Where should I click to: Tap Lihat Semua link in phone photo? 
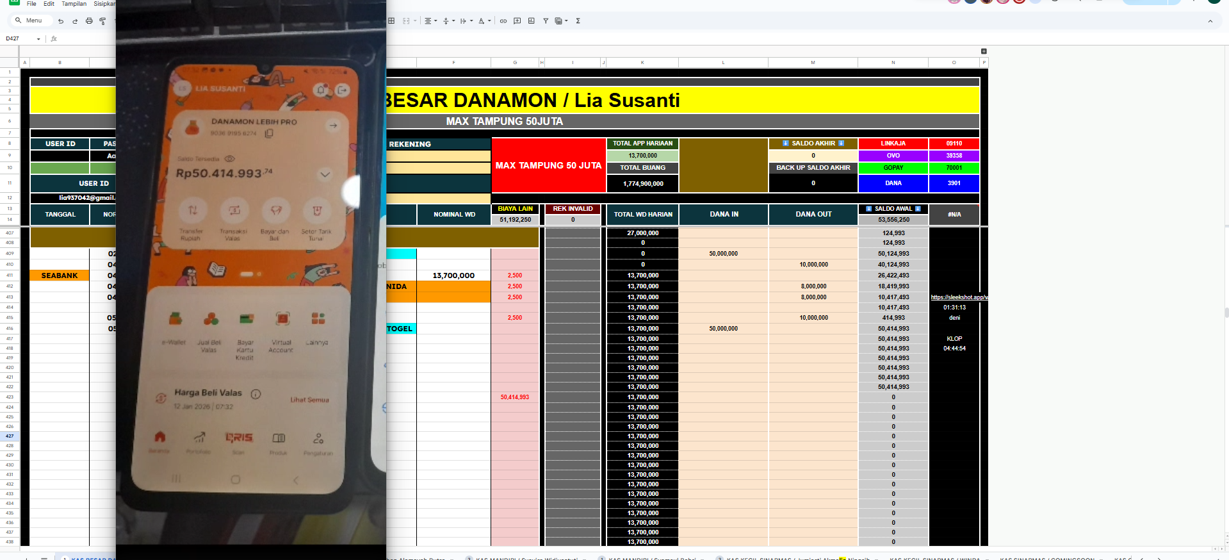[309, 400]
